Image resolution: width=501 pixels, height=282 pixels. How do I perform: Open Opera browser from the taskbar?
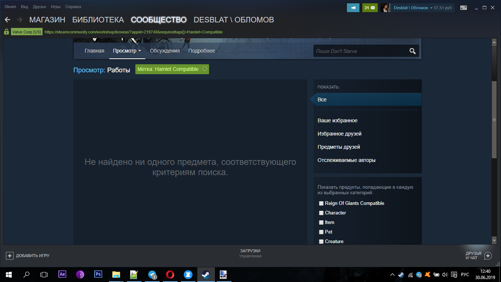click(x=170, y=274)
